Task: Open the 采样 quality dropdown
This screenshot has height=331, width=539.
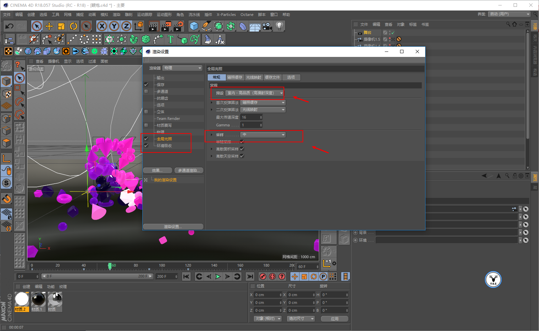Action: 263,135
